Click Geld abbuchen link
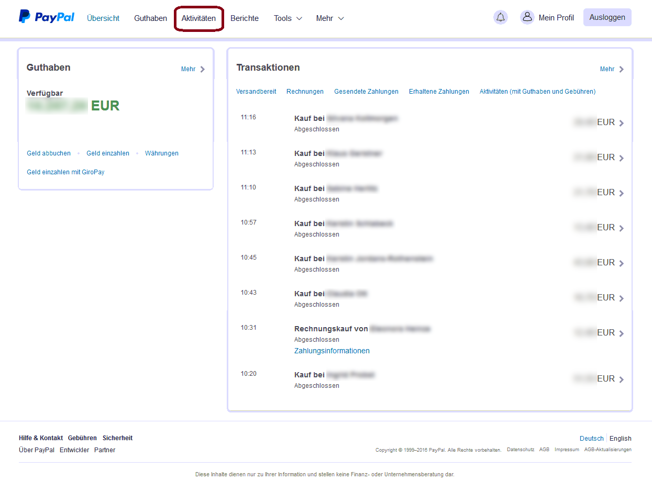The width and height of the screenshot is (652, 481). (49, 153)
